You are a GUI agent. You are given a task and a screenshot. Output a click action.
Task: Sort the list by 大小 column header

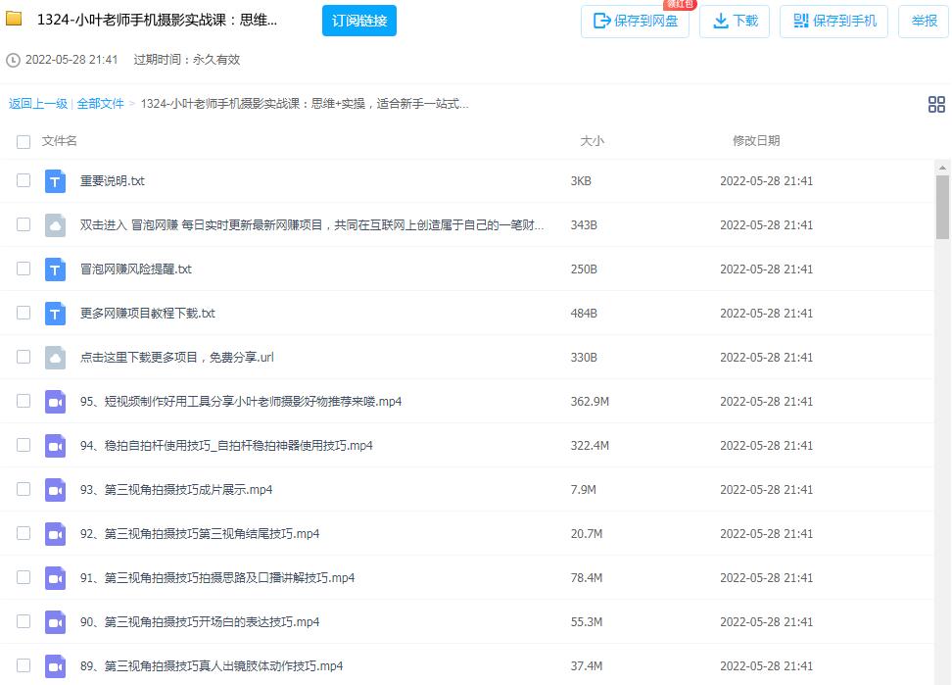tap(592, 141)
